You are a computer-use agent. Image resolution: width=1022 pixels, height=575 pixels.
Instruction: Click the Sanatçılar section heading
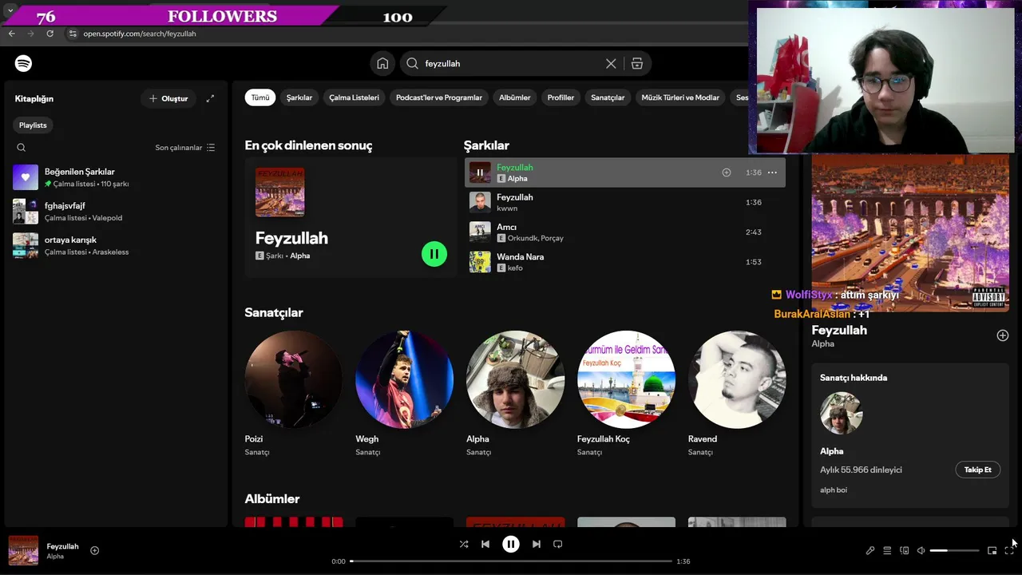coord(274,312)
